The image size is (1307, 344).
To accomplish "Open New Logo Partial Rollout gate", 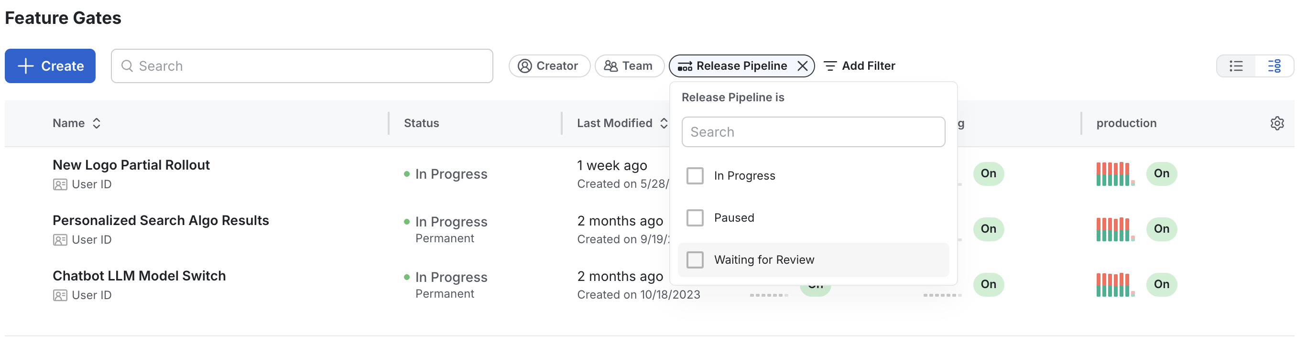I will (x=131, y=165).
